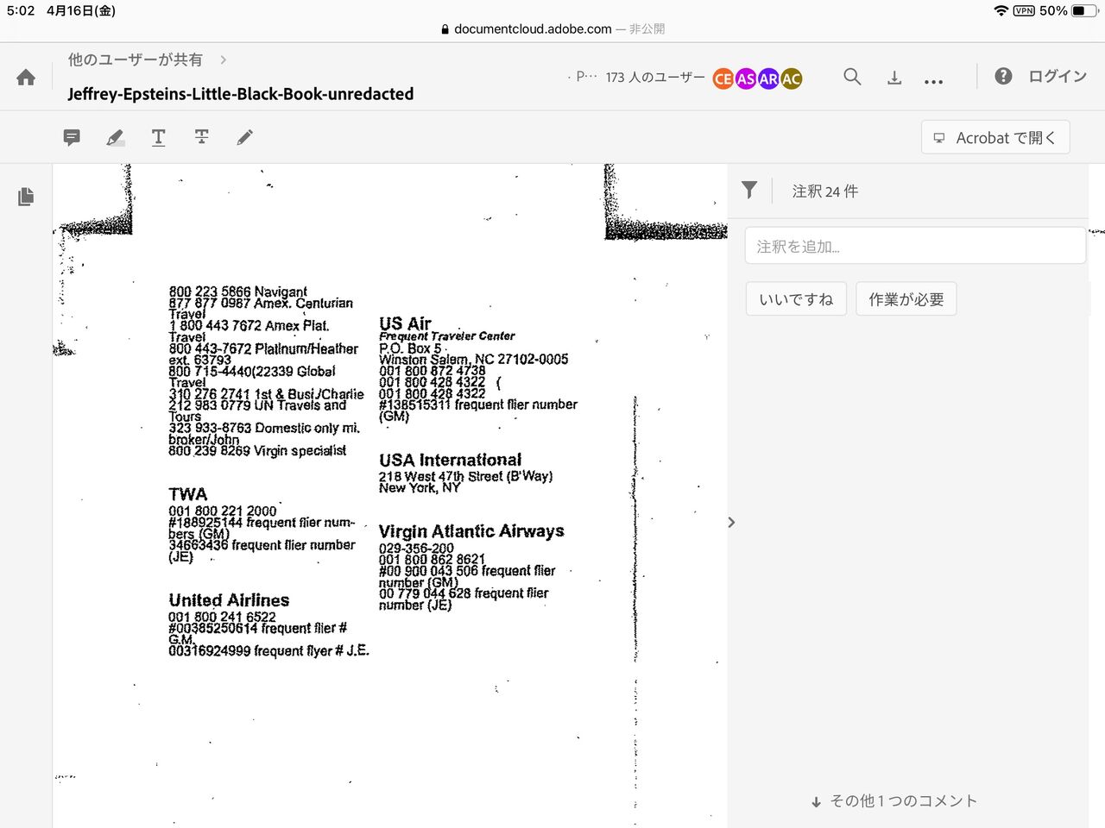
Task: Go to the Adobe Document Cloud home
Action: pos(26,78)
